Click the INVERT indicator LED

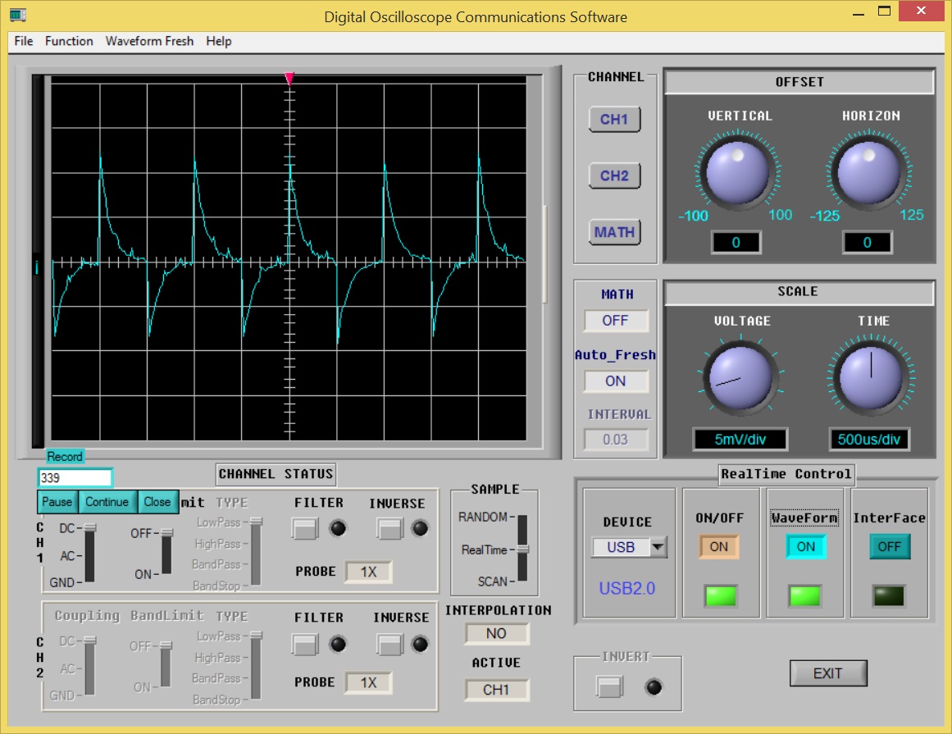tap(654, 687)
